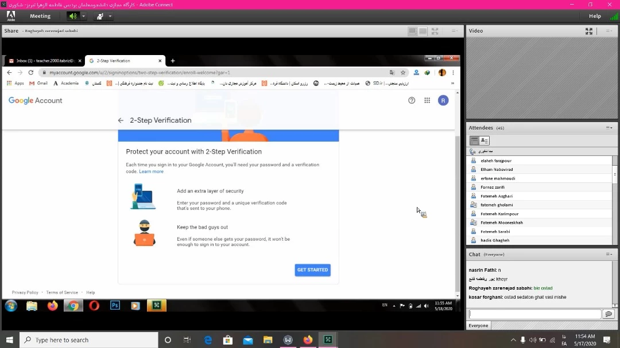Open the speaker options dropdown arrow
Screen dimensions: 620x348
point(83,16)
